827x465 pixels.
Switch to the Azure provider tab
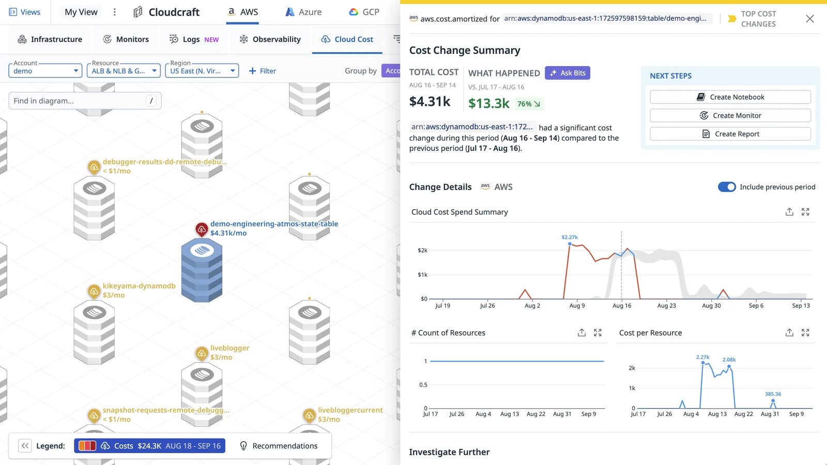click(x=303, y=12)
